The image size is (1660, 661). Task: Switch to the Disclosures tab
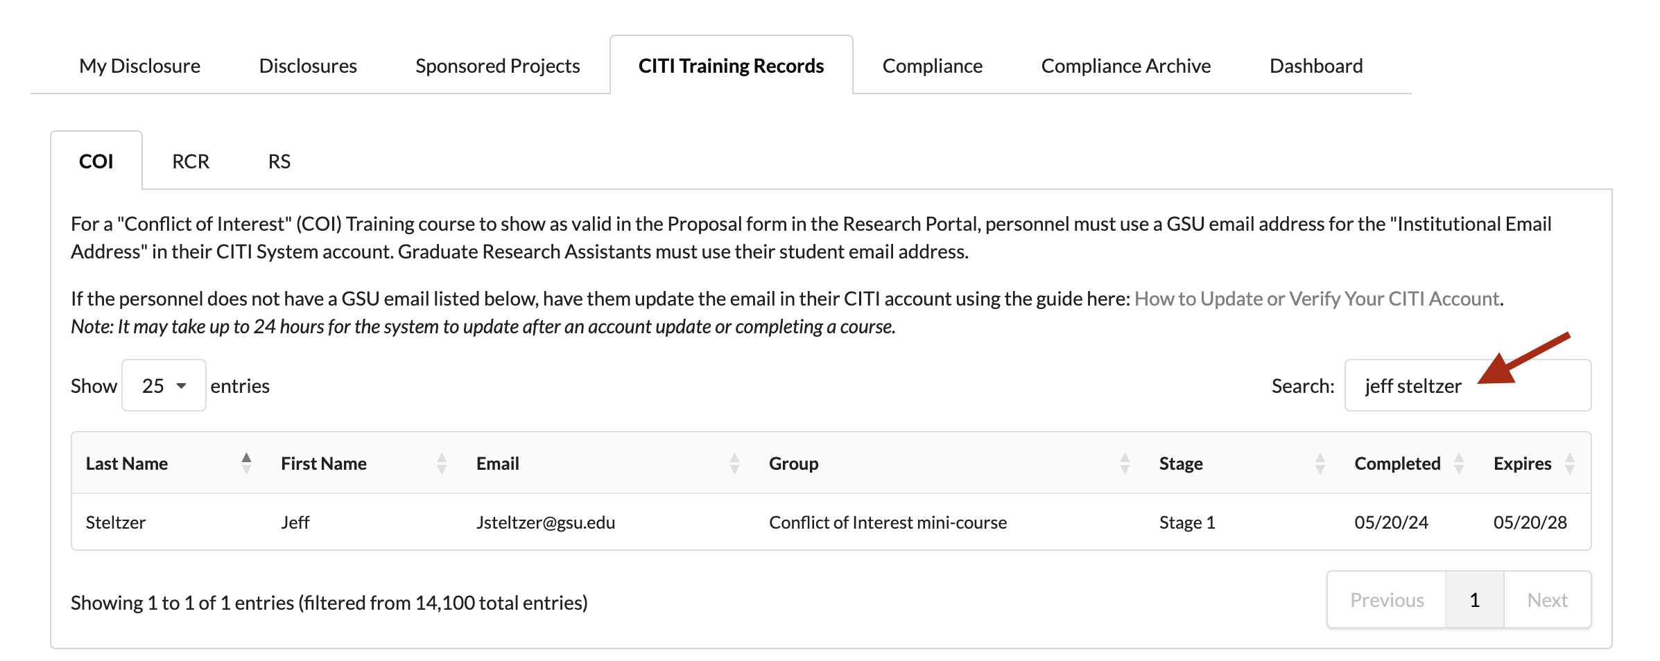pos(308,66)
